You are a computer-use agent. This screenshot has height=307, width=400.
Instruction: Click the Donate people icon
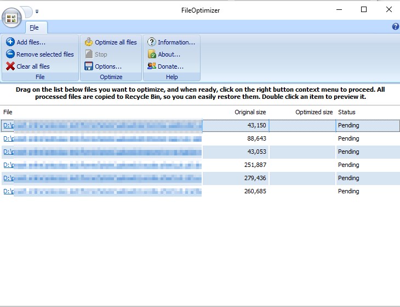tap(152, 66)
